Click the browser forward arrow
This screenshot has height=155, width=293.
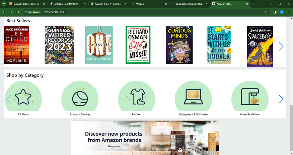coord(11,12)
